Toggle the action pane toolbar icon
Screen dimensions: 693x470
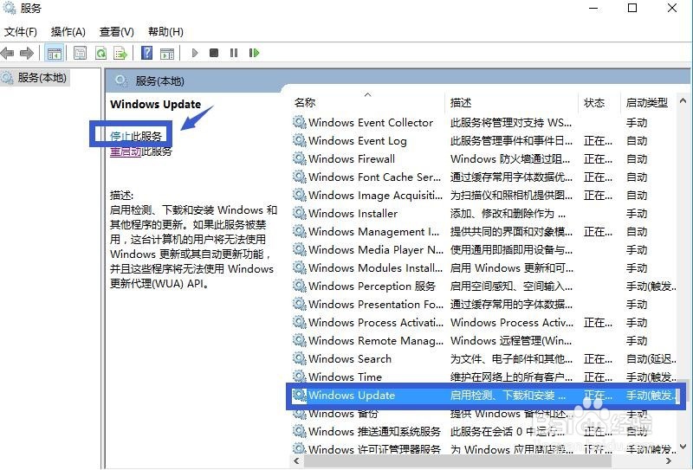click(167, 54)
